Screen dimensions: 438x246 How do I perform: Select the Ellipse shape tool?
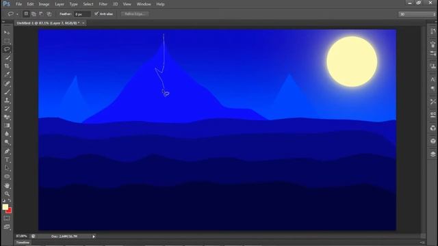[x=7, y=176]
